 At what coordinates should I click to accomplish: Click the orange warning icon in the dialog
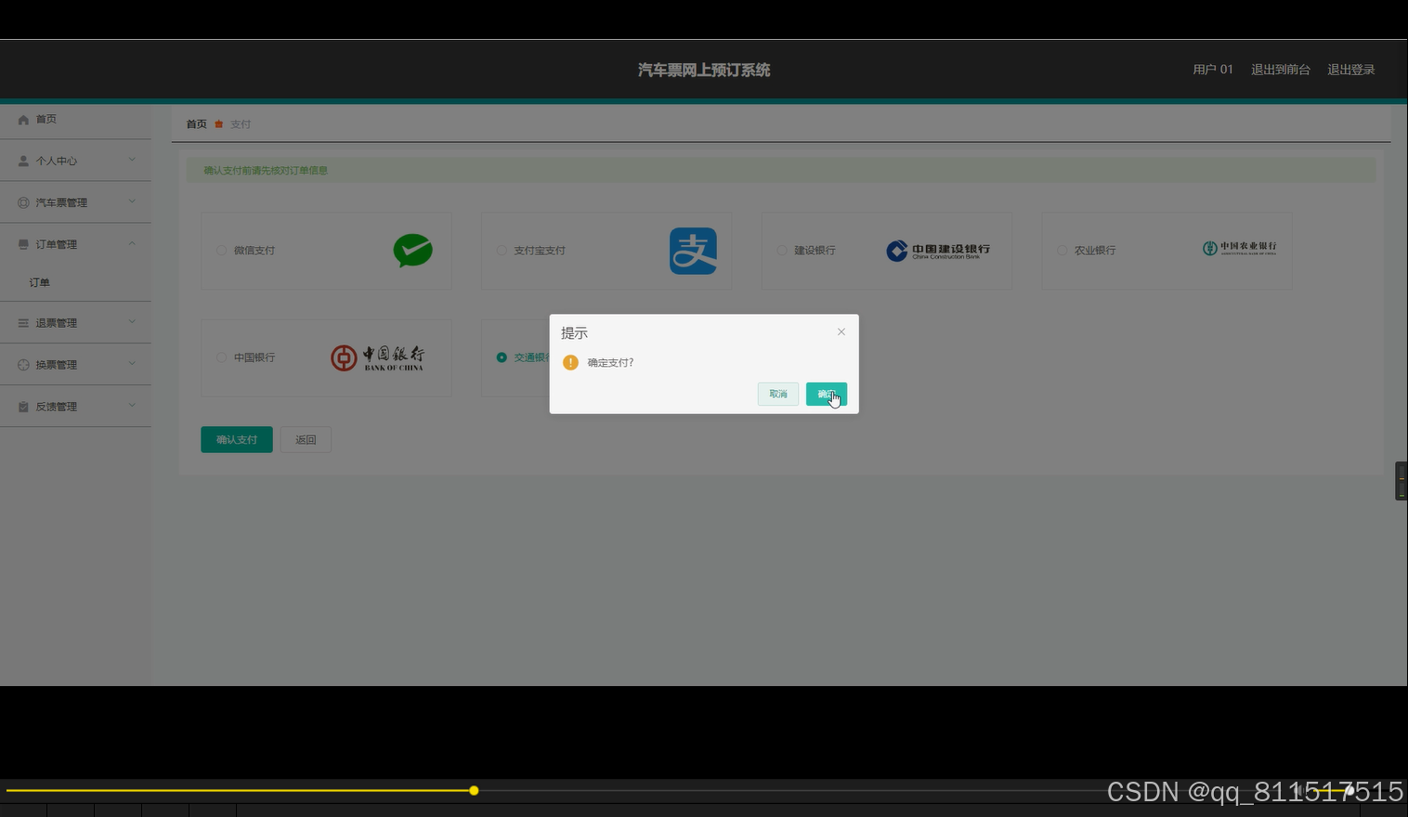click(570, 362)
